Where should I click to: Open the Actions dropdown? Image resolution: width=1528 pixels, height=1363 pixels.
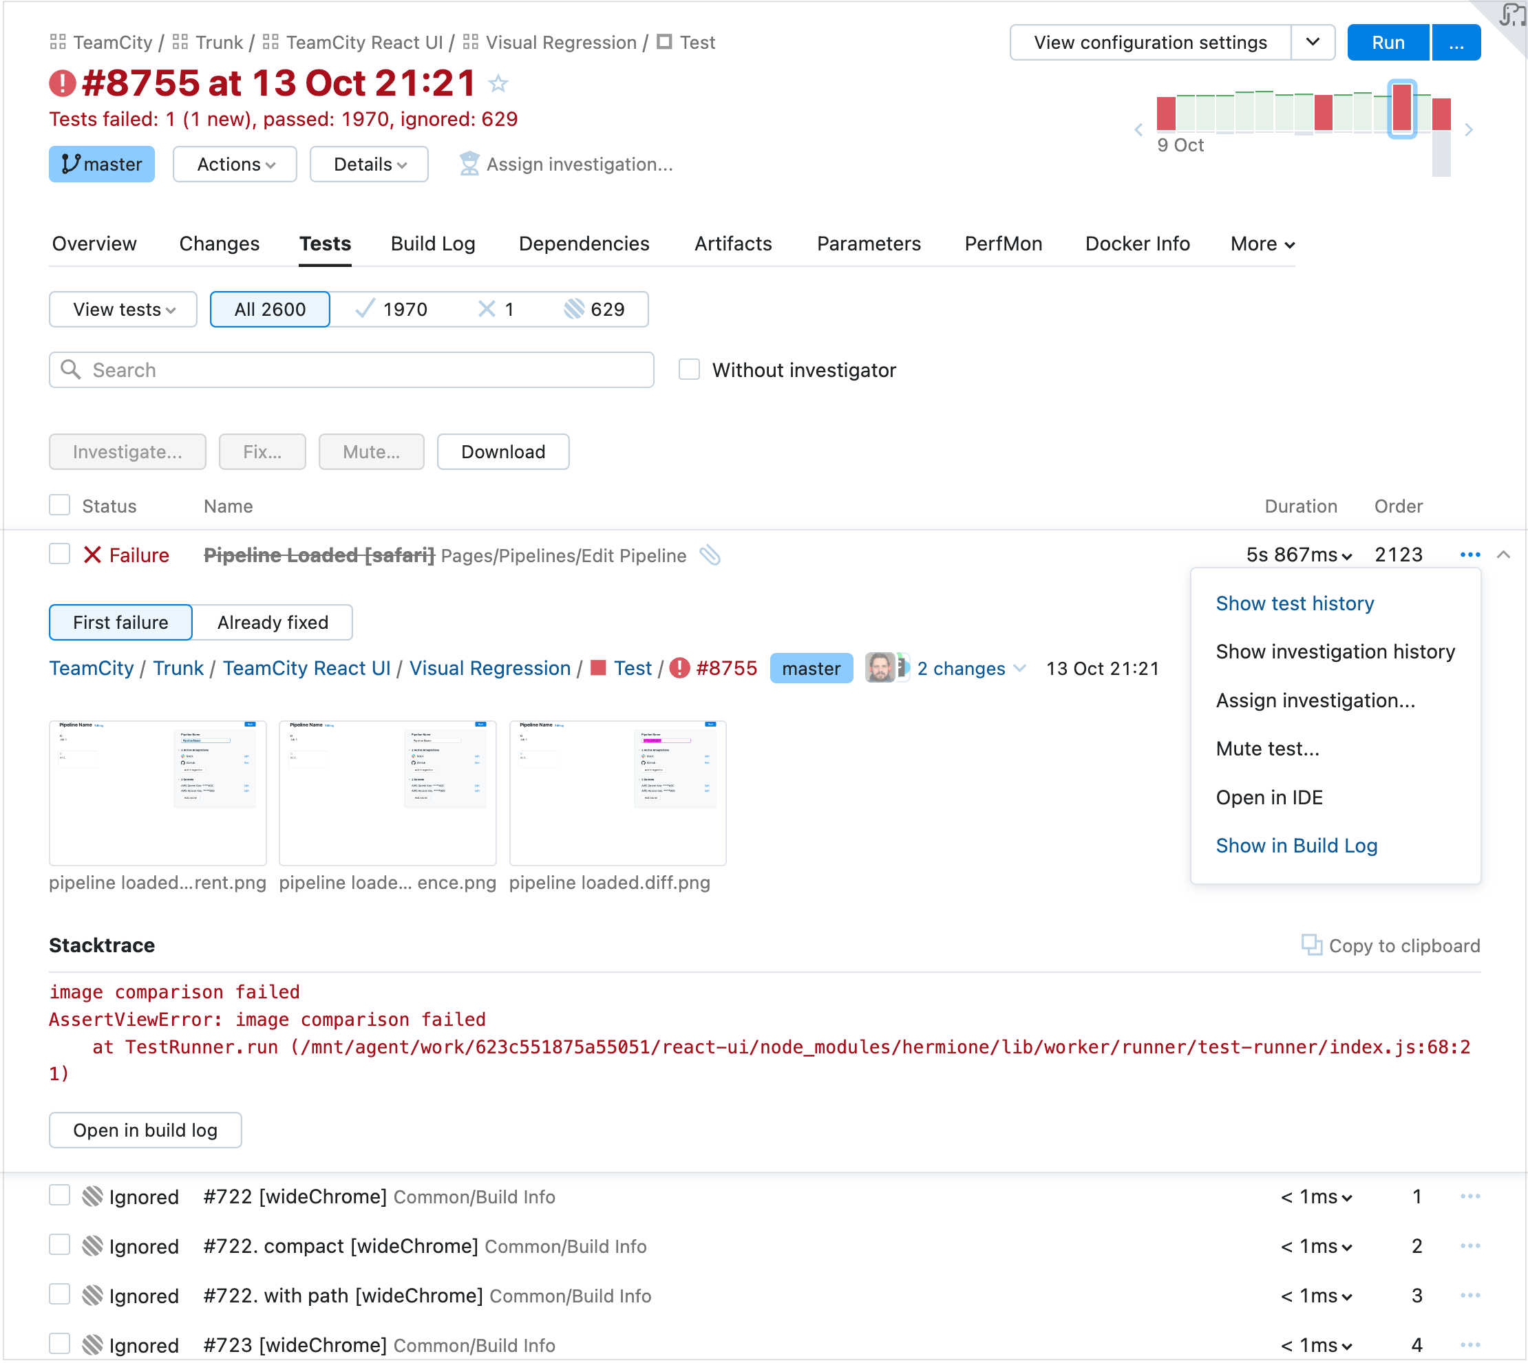[235, 164]
